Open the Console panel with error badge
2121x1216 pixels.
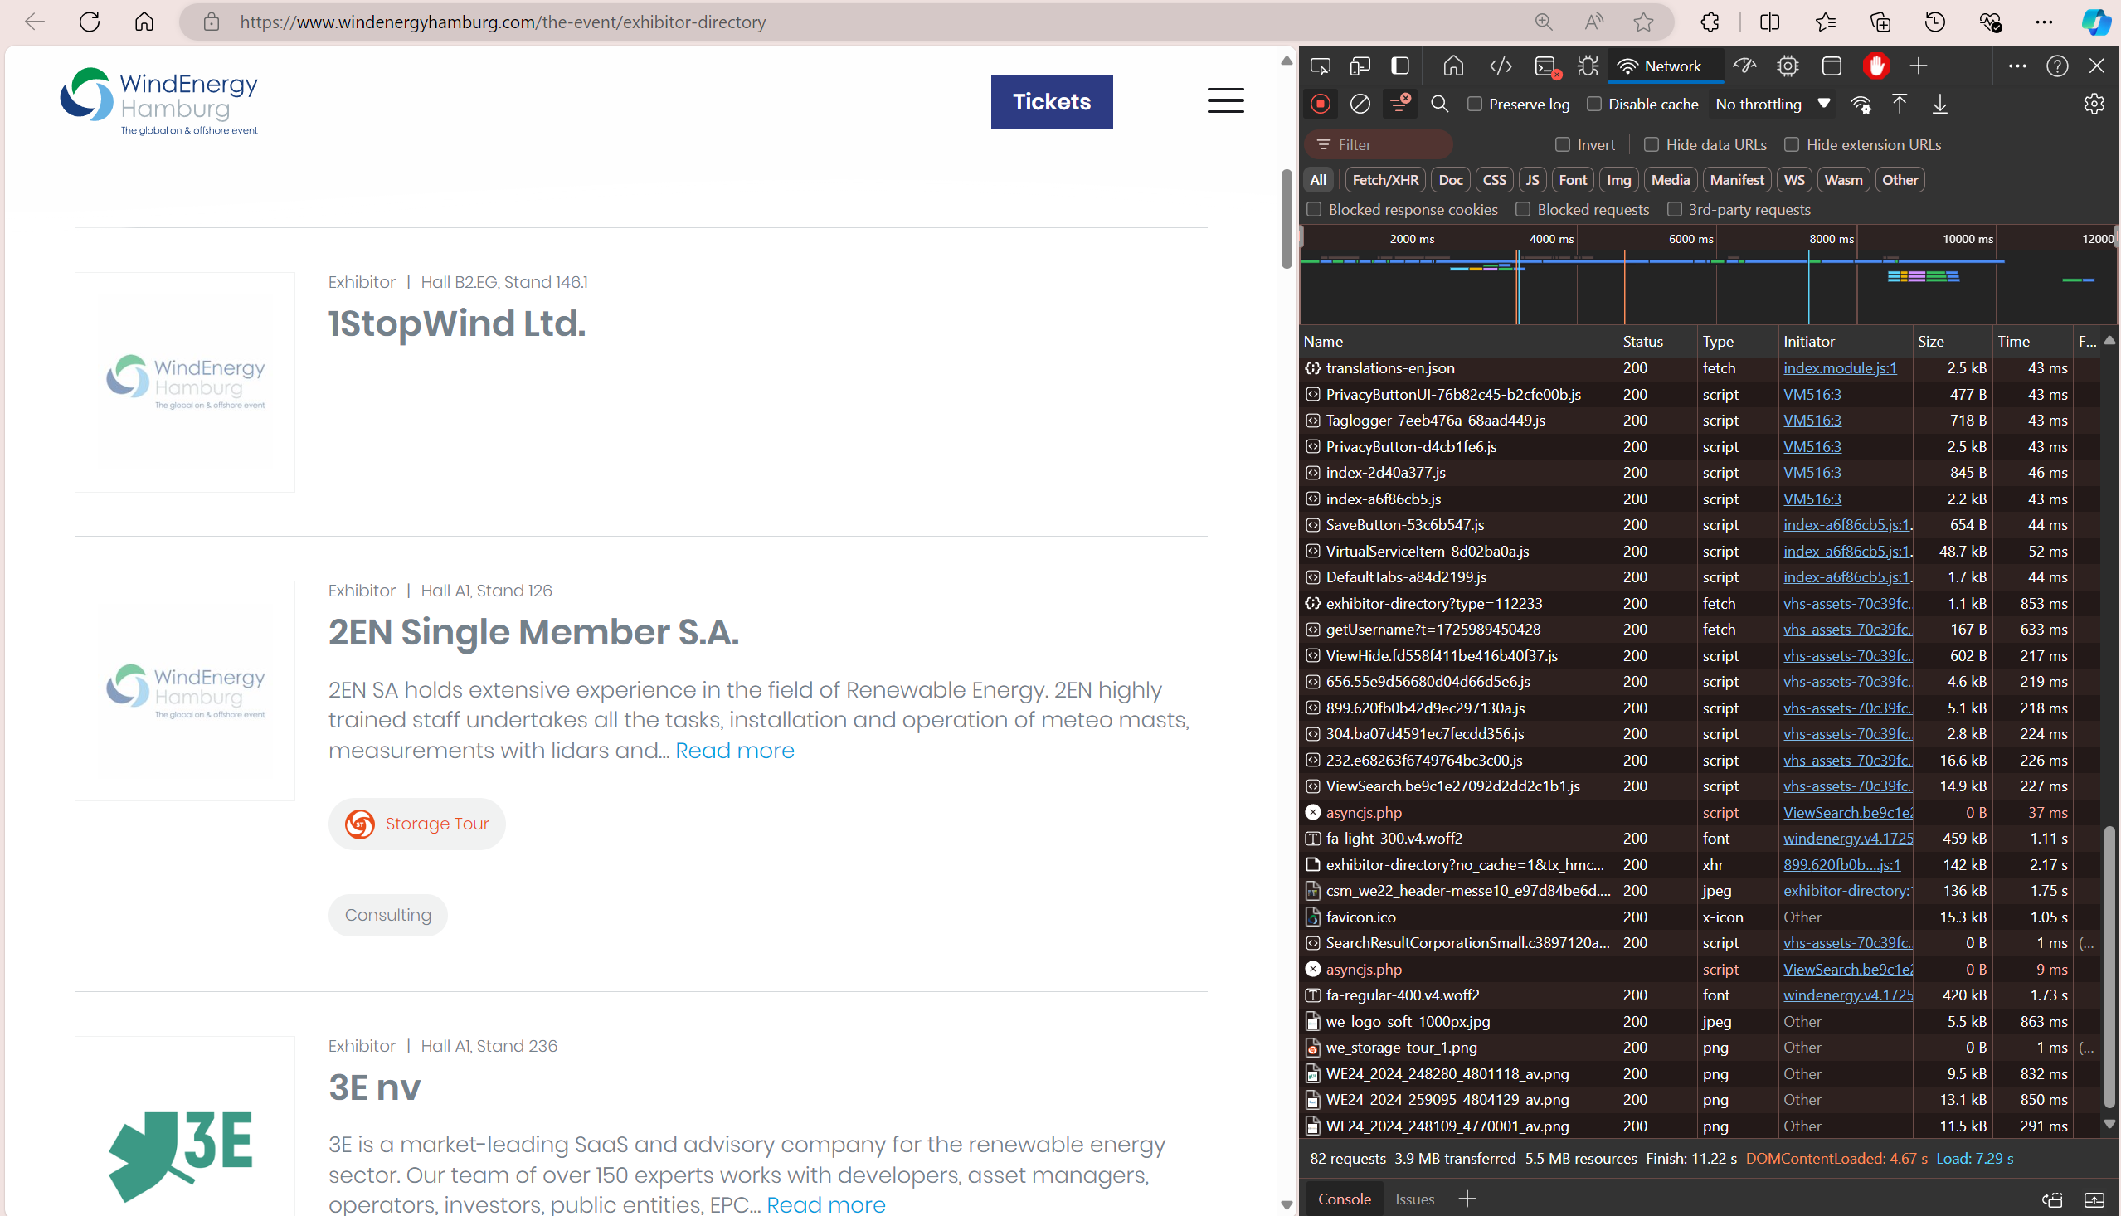tap(1547, 67)
